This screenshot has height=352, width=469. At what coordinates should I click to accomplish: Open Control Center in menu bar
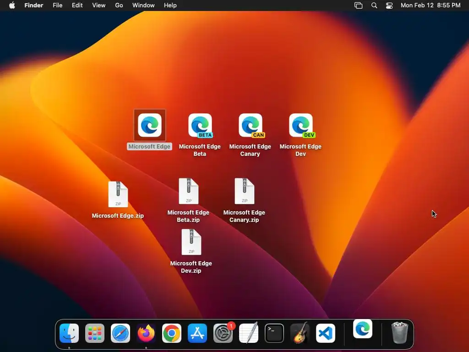389,5
